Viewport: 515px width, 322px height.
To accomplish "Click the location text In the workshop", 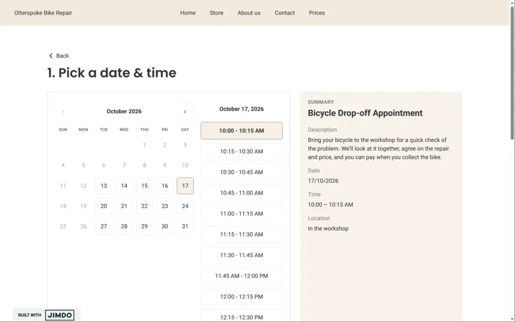I will point(328,229).
